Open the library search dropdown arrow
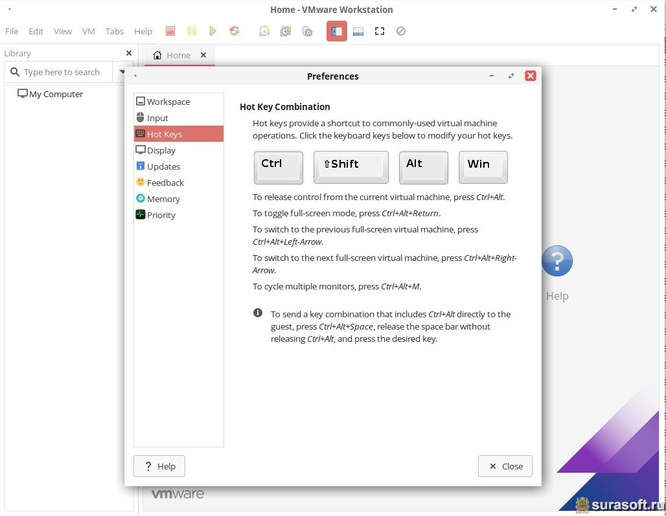The width and height of the screenshot is (666, 516). tap(122, 72)
